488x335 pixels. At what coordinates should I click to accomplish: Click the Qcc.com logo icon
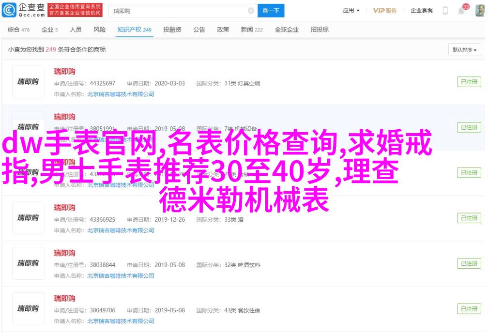(x=9, y=10)
